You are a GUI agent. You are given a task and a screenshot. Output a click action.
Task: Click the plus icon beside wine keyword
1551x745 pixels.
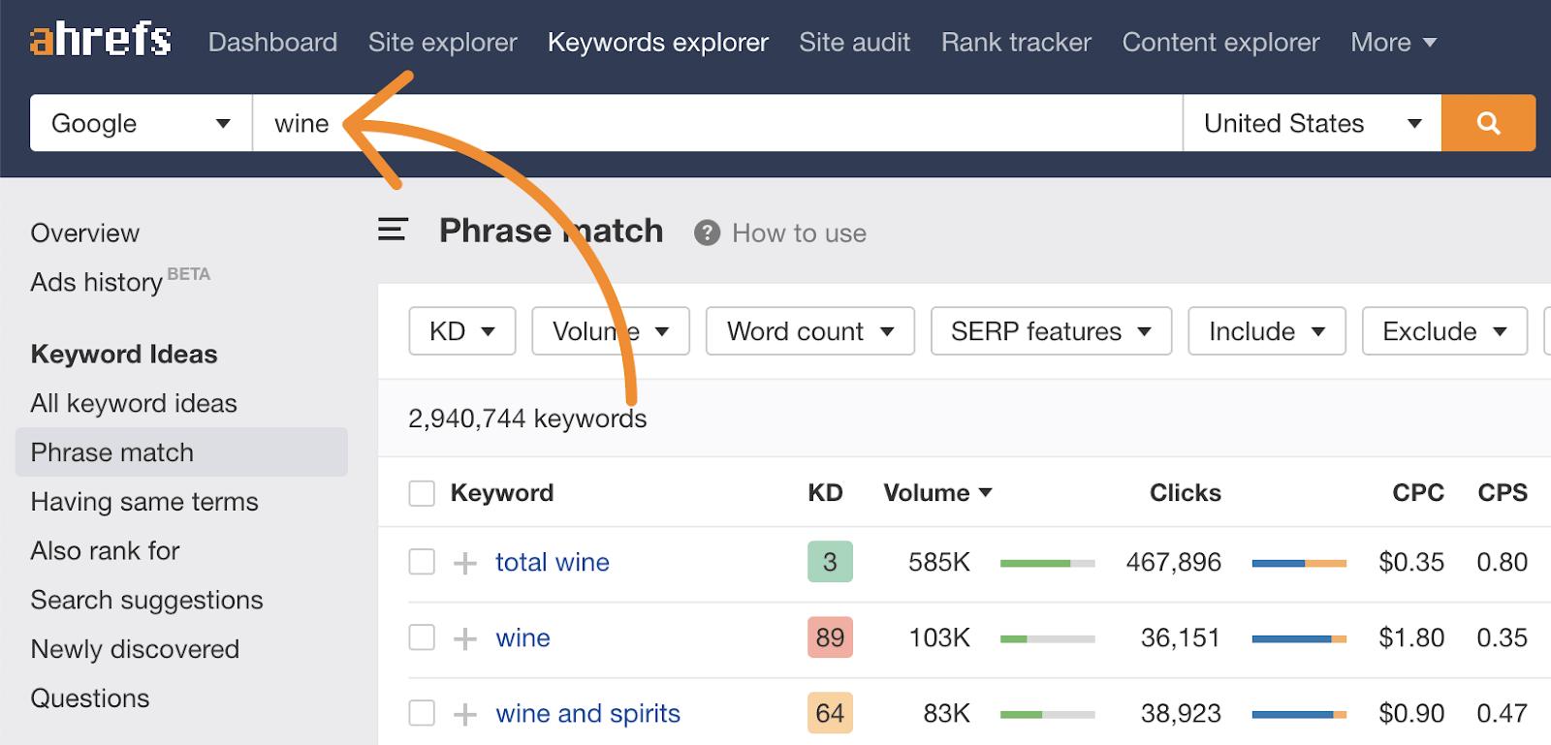pyautogui.click(x=465, y=638)
